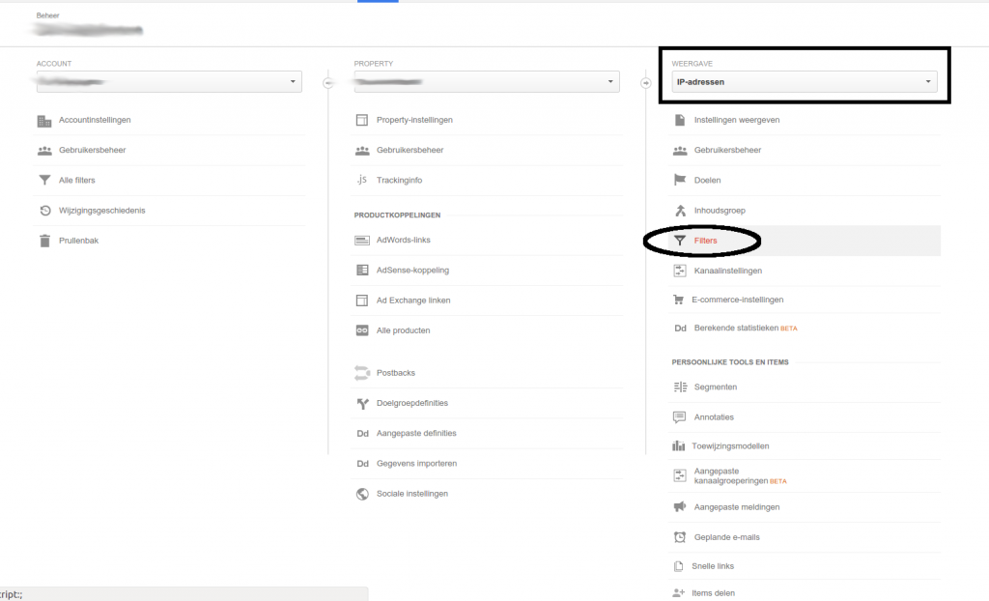Open Prullenbak
The height and width of the screenshot is (601, 989).
[x=79, y=241]
